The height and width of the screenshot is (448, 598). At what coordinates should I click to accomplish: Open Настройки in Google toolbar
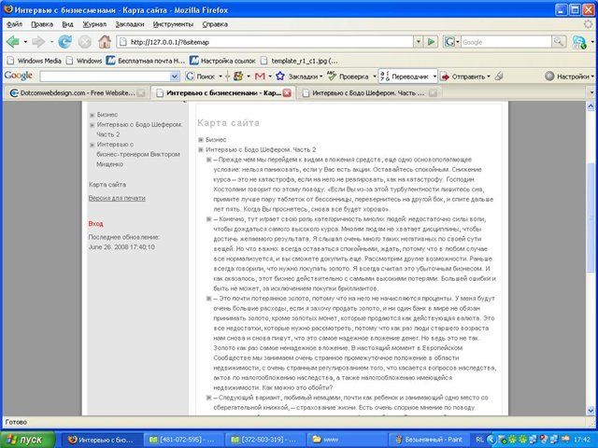click(567, 77)
